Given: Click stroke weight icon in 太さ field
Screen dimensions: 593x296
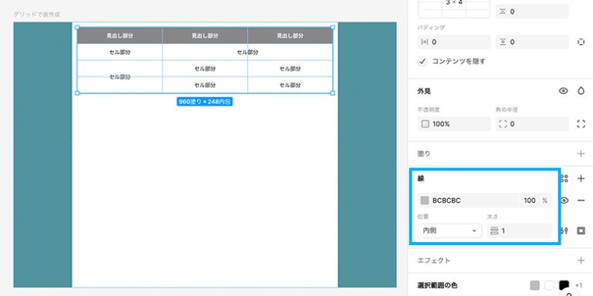Looking at the screenshot, I should (494, 230).
